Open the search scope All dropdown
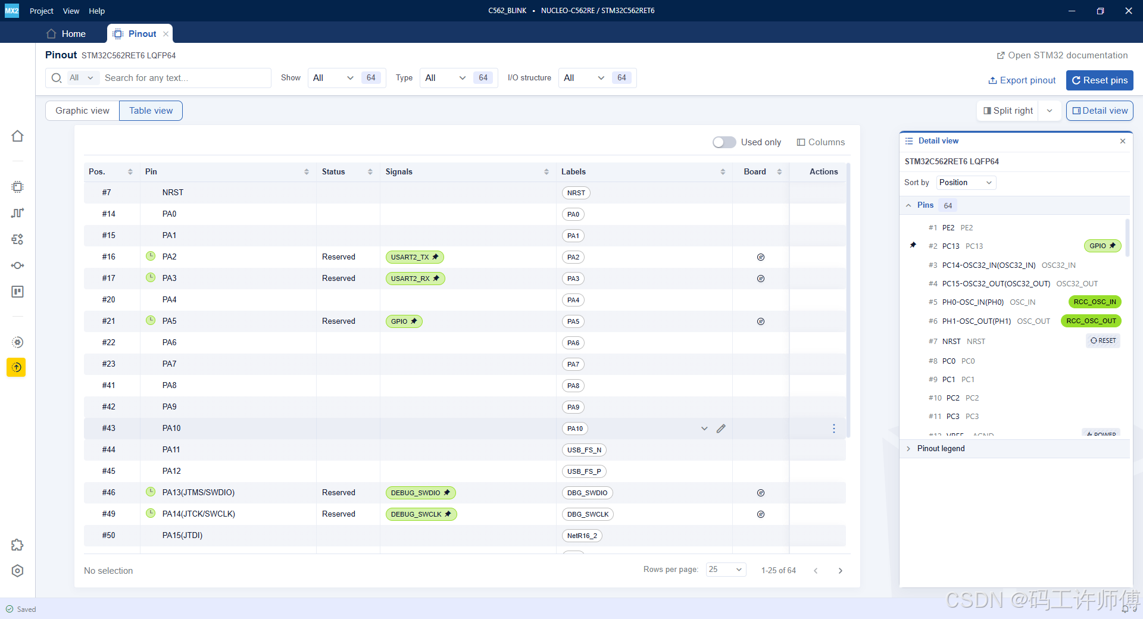1143x619 pixels. point(82,78)
